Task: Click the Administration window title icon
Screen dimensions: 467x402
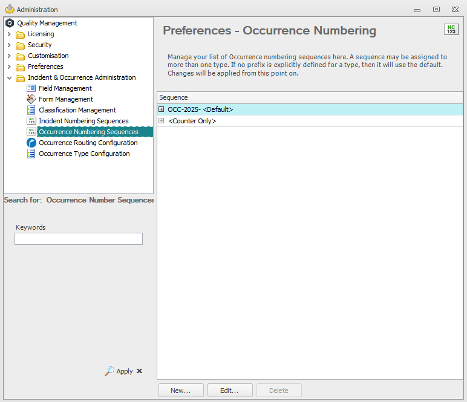Action: tap(10, 9)
